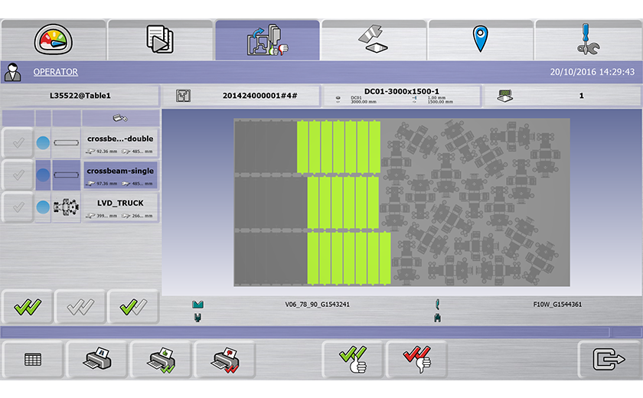Switch to the job list play tab
The width and height of the screenshot is (643, 398).
point(160,40)
